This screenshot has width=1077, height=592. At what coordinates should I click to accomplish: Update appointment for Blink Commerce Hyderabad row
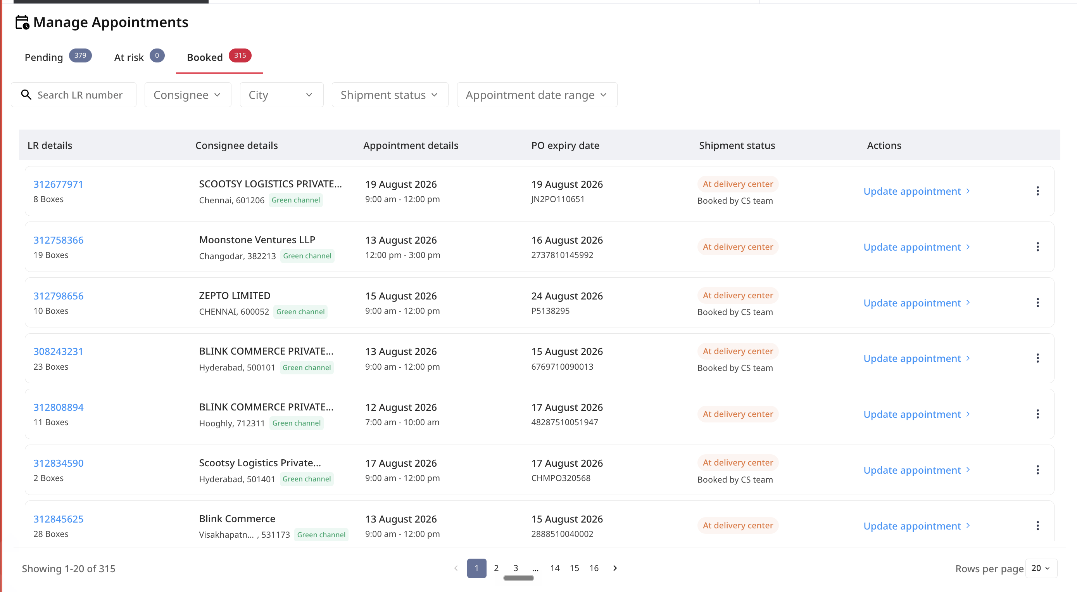pos(916,358)
